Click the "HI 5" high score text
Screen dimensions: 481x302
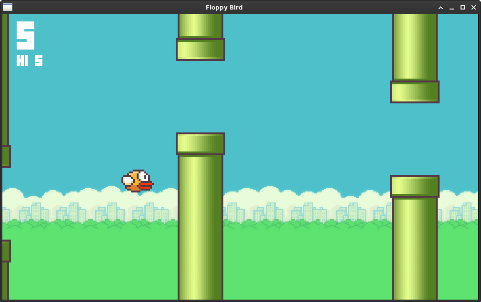click(30, 60)
